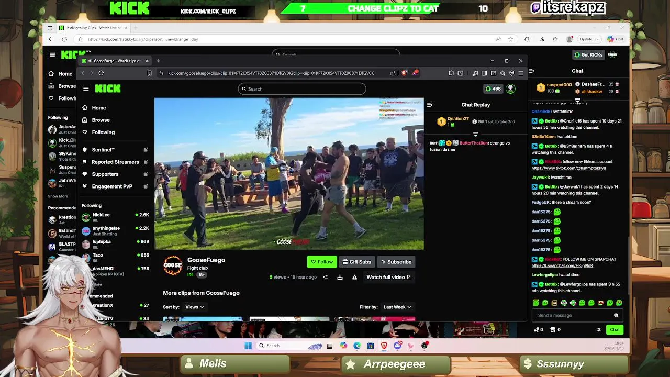Open Brave browser from the taskbar
Image resolution: width=670 pixels, height=377 pixels.
click(384, 346)
